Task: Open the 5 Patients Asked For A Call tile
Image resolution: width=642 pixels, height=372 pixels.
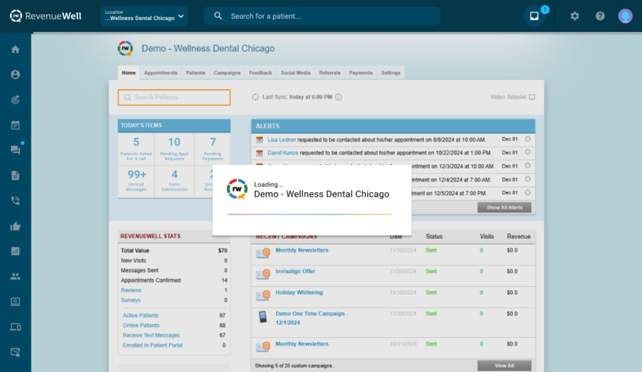Action: click(x=136, y=149)
